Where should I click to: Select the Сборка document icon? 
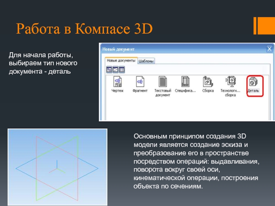pos(208,81)
